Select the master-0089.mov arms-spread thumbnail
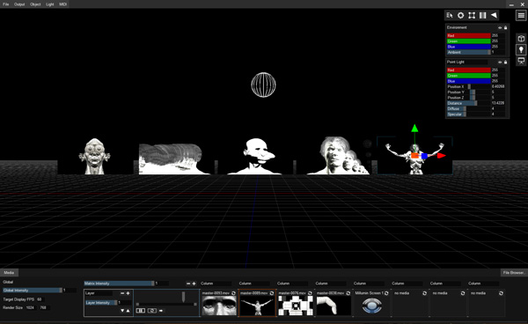The image size is (528, 324). [x=258, y=306]
